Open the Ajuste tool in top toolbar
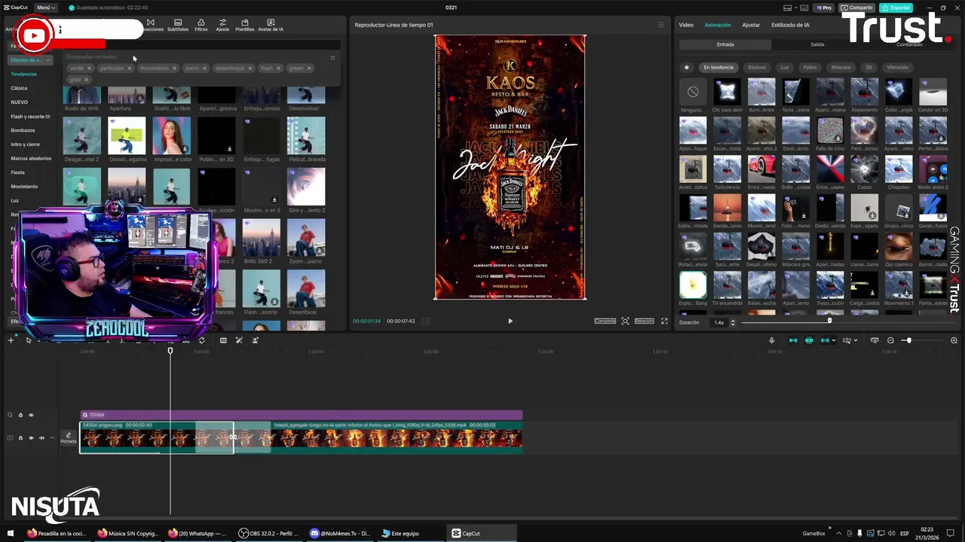The width and height of the screenshot is (965, 542). point(222,25)
